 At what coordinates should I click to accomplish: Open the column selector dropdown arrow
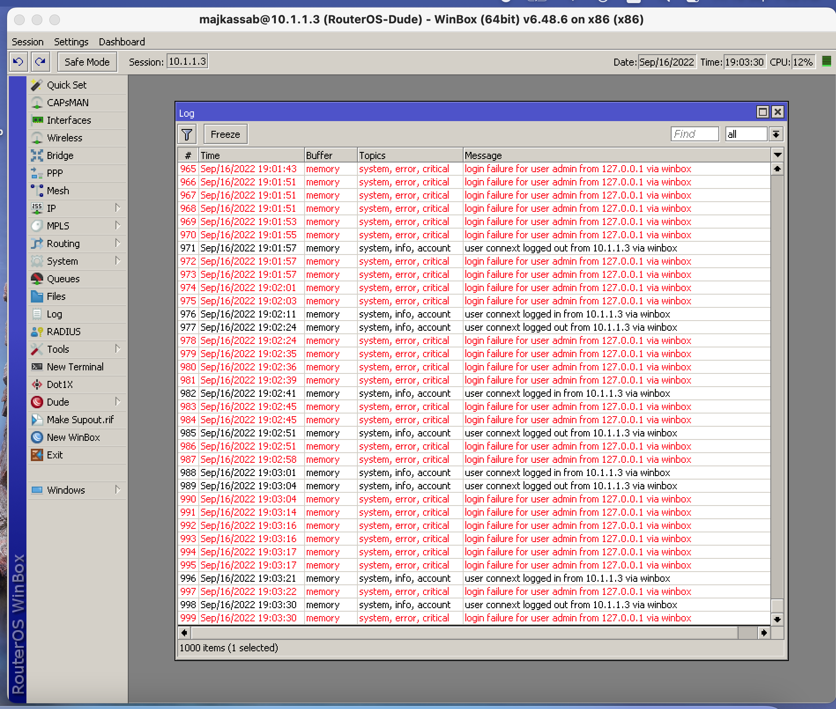777,155
